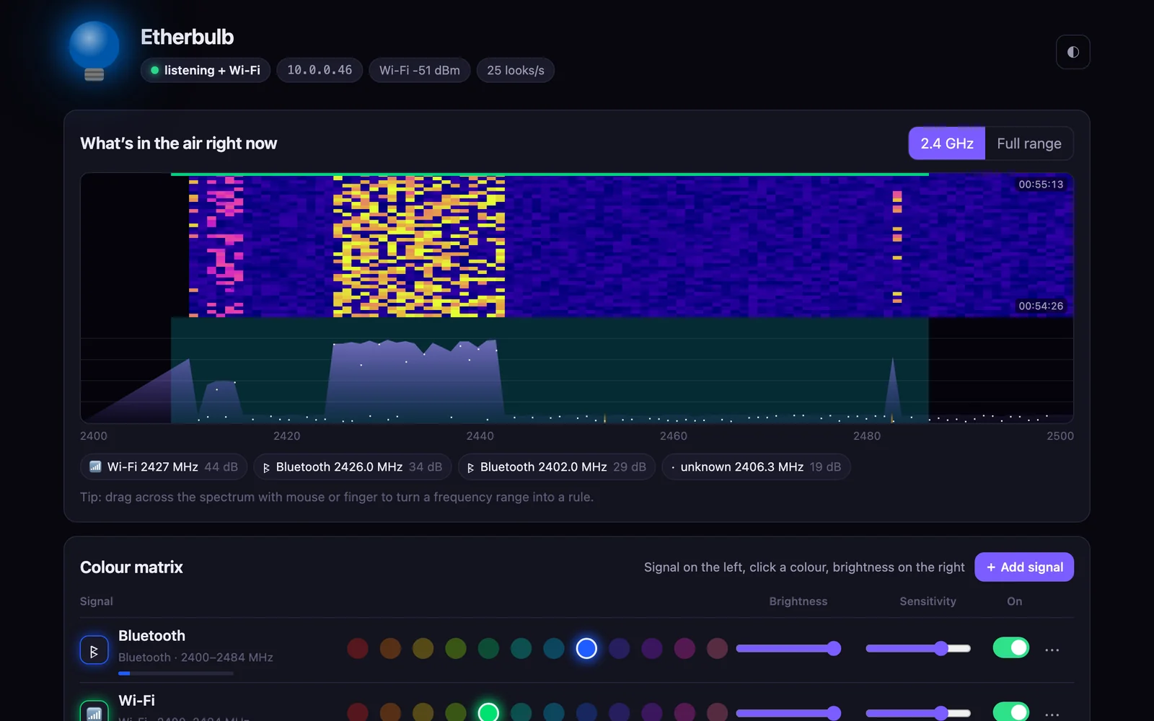Click the 25 looks/s badge
Screen dimensions: 1154x721
516,70
